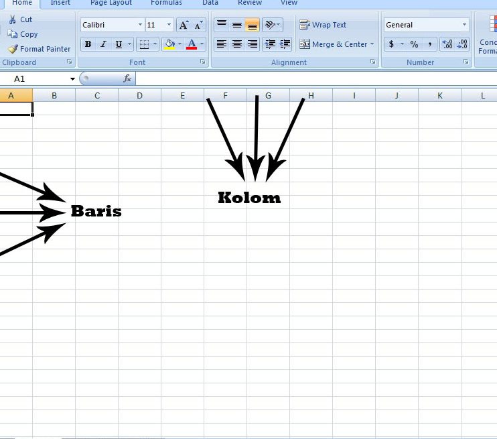Center text horizontally
Screen dimensions: 497x439
[x=236, y=44]
